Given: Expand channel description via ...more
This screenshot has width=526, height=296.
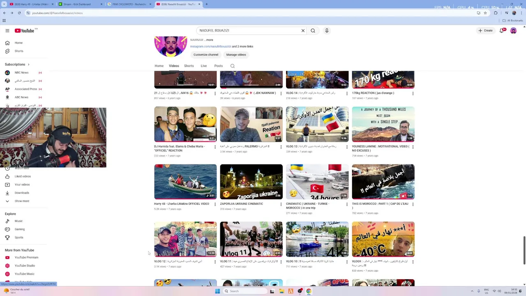Looking at the screenshot, I should 208,40.
